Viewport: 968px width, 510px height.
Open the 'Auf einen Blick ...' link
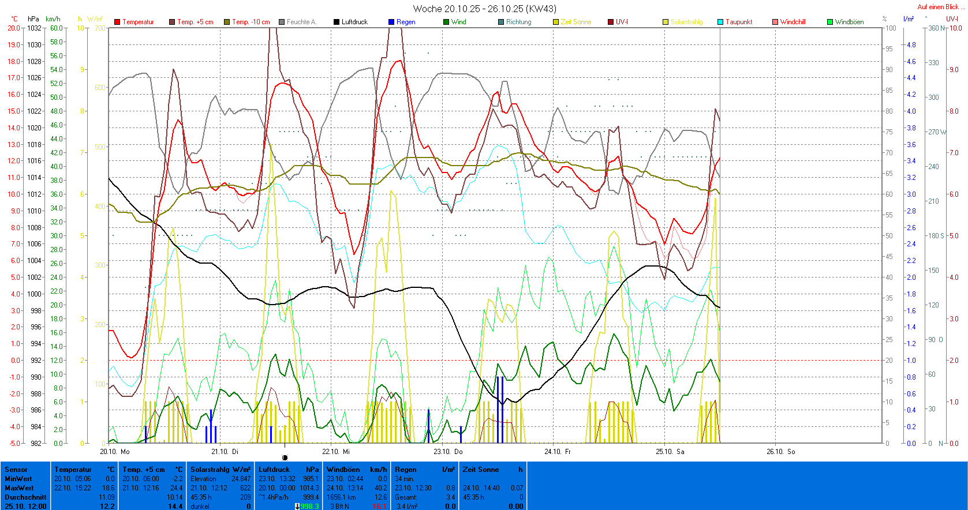click(x=941, y=7)
